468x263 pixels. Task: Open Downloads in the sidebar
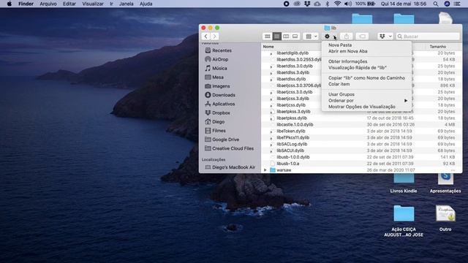pyautogui.click(x=224, y=95)
